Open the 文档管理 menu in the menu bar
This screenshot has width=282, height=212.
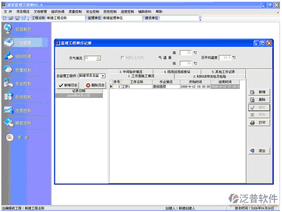(40, 12)
